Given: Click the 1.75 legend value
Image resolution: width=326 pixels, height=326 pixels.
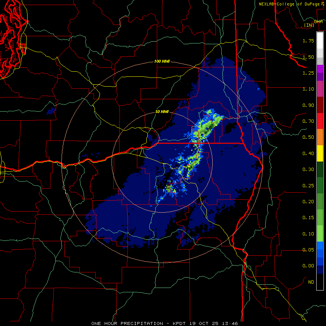Looking at the screenshot, I should click(x=308, y=41).
